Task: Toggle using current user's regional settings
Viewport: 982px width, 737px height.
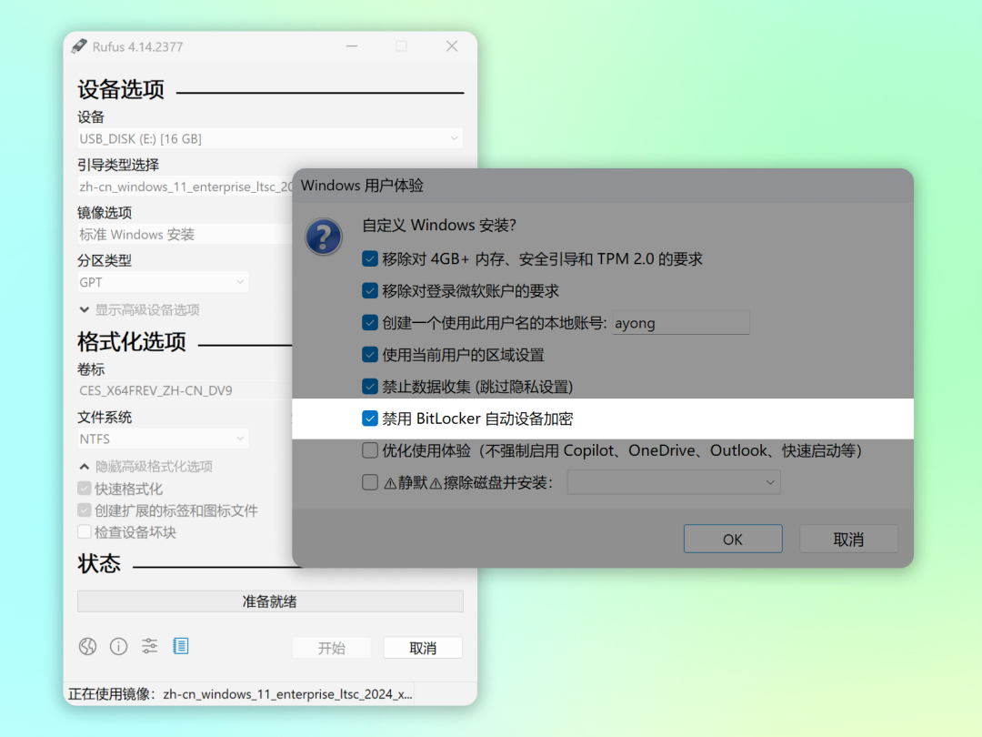Action: (x=370, y=355)
